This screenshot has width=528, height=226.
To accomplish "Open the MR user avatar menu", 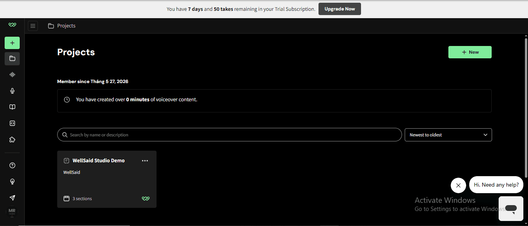I will (x=12, y=212).
